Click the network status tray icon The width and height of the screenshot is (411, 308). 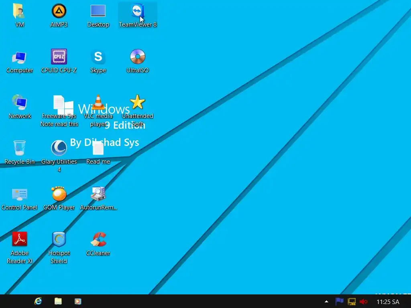pos(352,302)
